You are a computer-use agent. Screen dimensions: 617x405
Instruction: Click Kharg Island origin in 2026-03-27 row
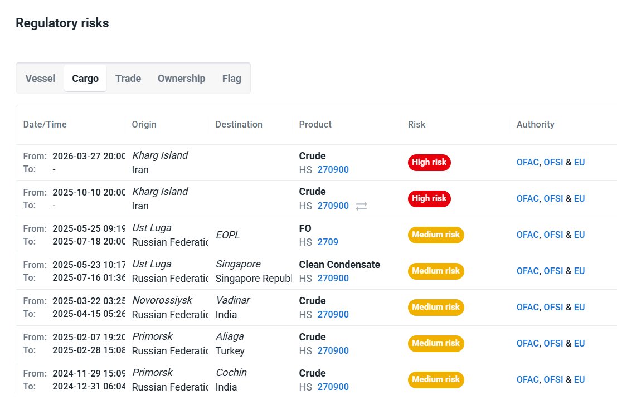tap(160, 155)
